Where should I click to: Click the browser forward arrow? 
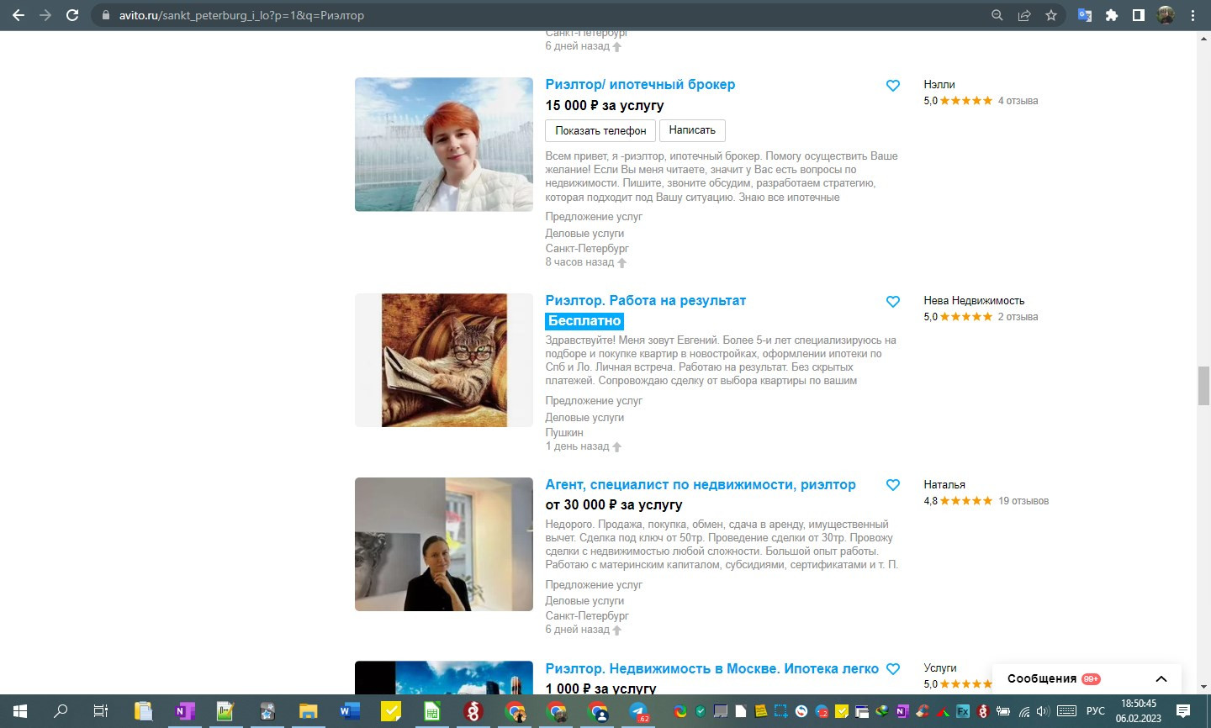45,15
